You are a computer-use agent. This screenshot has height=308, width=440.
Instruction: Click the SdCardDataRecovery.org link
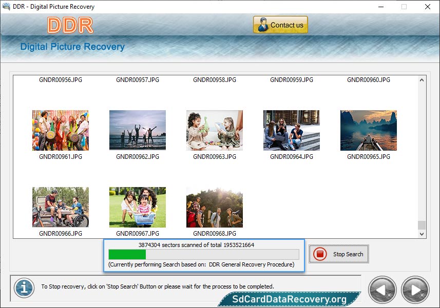[x=290, y=299]
